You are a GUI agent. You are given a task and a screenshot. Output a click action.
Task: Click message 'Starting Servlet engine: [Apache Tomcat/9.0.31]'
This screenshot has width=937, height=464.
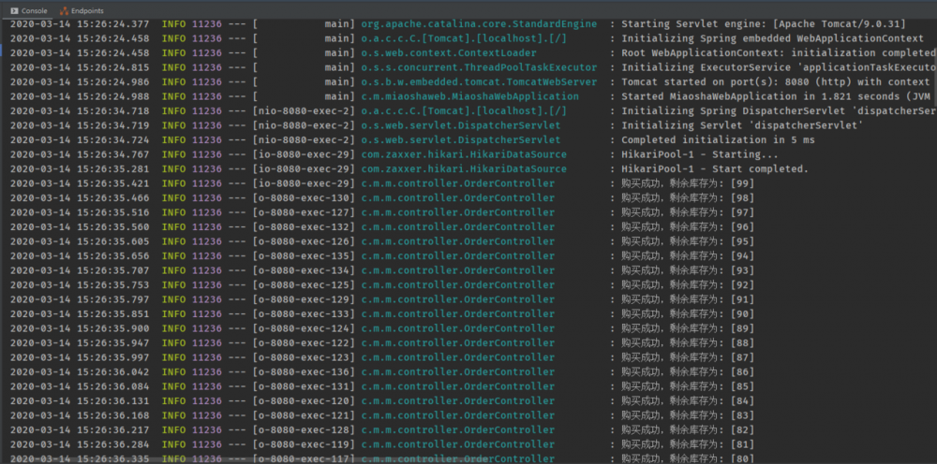click(764, 24)
